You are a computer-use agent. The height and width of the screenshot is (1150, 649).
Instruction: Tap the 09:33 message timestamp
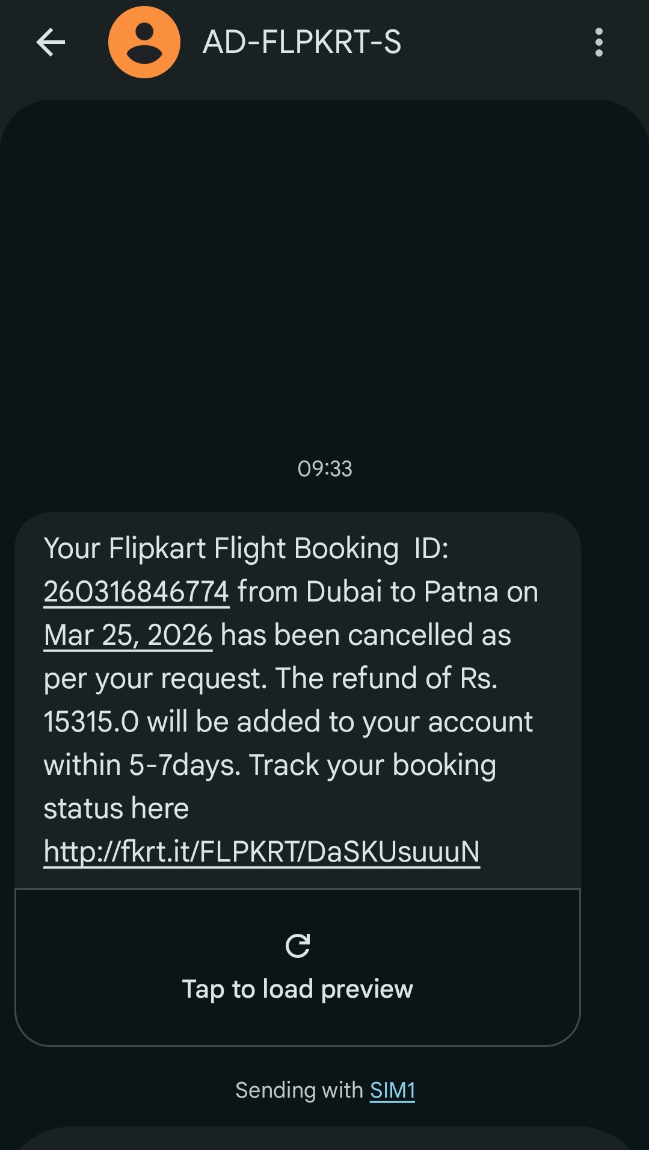point(325,469)
